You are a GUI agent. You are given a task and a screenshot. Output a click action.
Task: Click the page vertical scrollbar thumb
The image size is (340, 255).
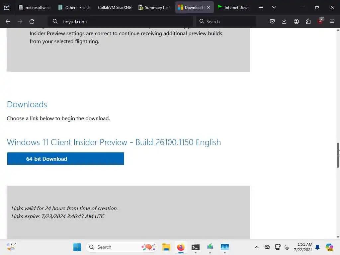338,155
